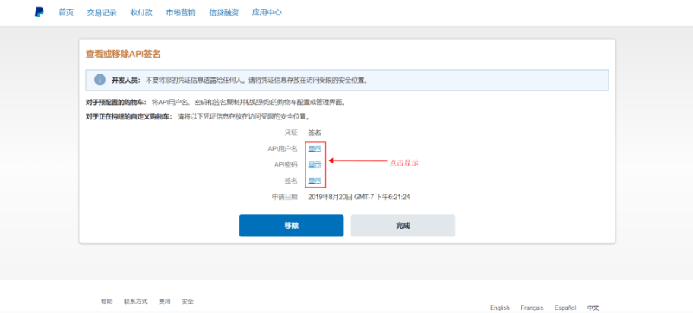The width and height of the screenshot is (693, 313).
Task: Open the 联系方式 footer link
Action: [136, 302]
